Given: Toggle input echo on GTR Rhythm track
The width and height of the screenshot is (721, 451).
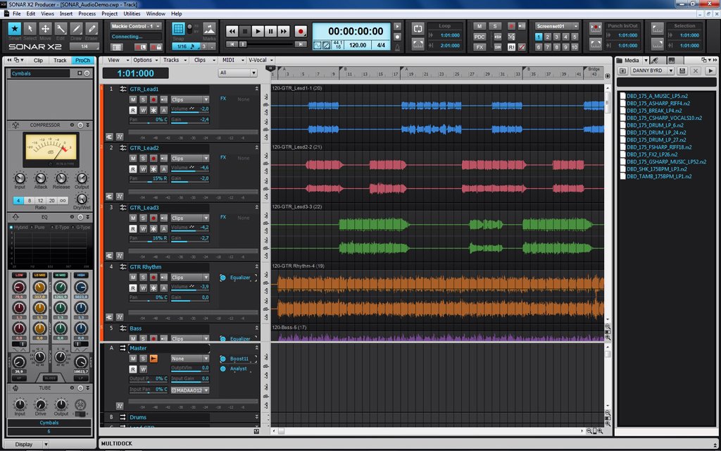Looking at the screenshot, I should 163,278.
